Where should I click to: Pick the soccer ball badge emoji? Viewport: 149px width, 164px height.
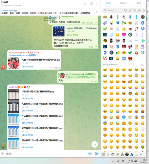click(x=130, y=35)
